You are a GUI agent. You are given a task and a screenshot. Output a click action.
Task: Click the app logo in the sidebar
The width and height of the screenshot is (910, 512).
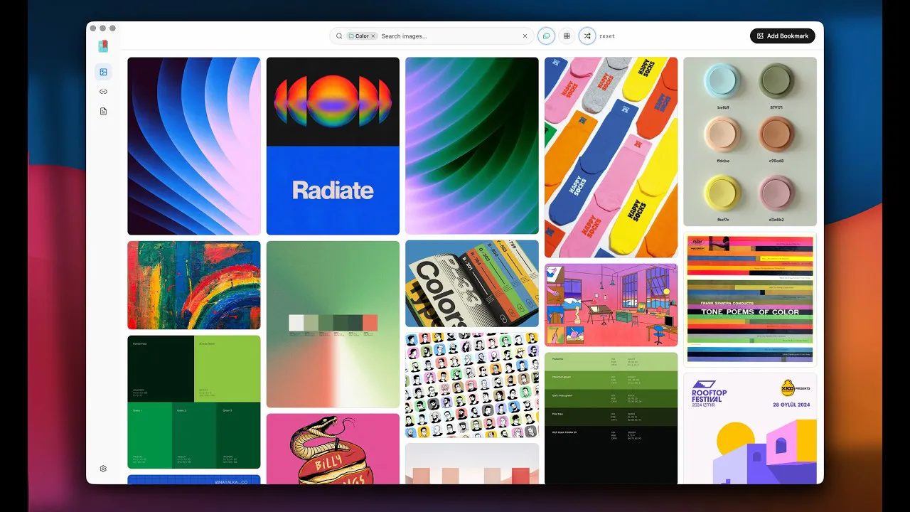point(103,46)
